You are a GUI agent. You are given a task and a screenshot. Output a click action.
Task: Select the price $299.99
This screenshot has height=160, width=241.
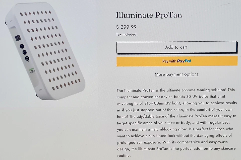point(126,27)
